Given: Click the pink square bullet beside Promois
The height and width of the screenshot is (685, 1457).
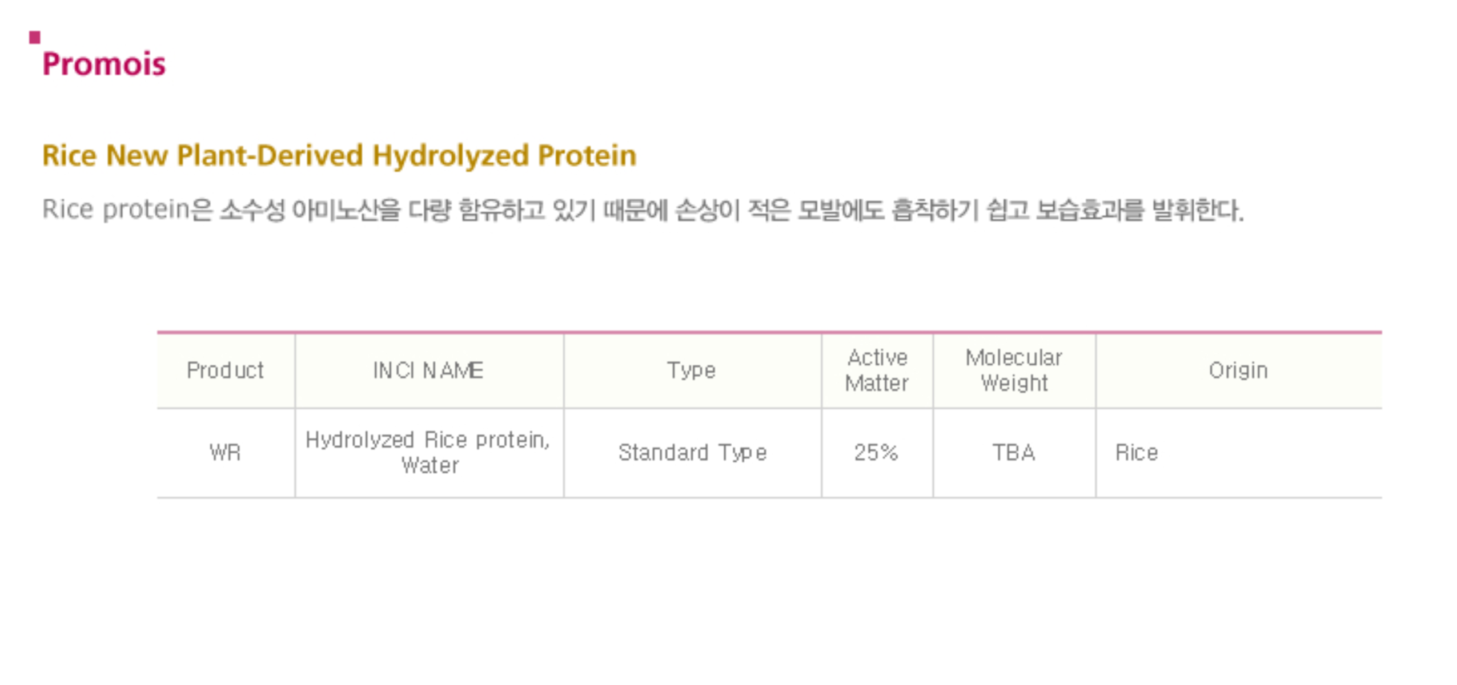Looking at the screenshot, I should tap(35, 38).
